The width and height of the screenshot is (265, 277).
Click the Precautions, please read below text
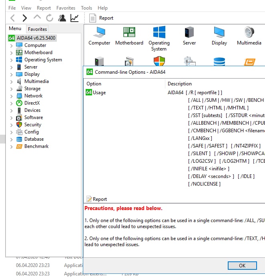tap(123, 208)
